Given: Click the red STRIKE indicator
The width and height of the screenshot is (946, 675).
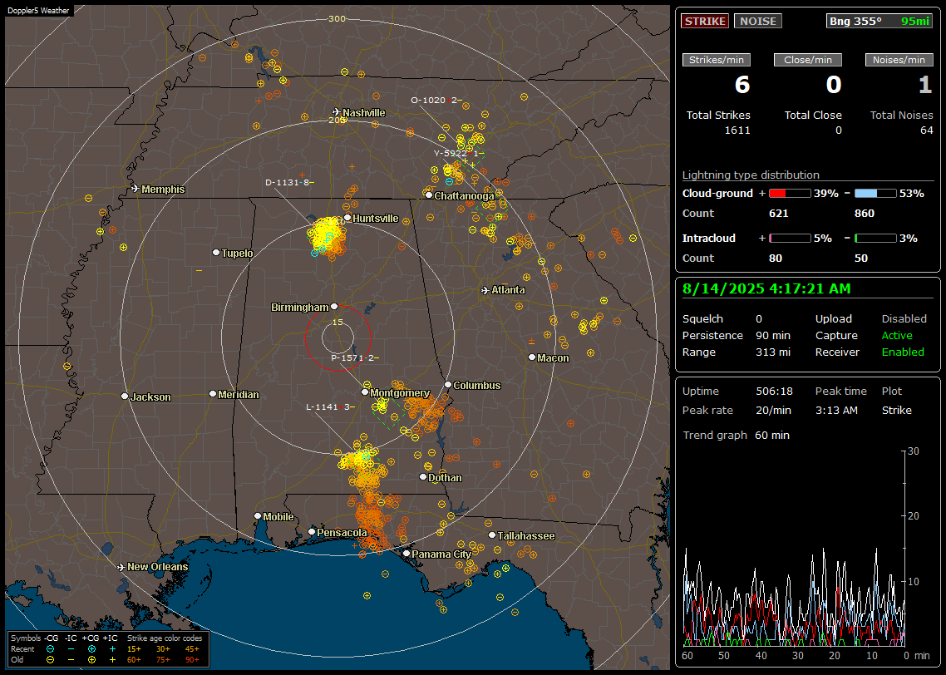Looking at the screenshot, I should (705, 21).
